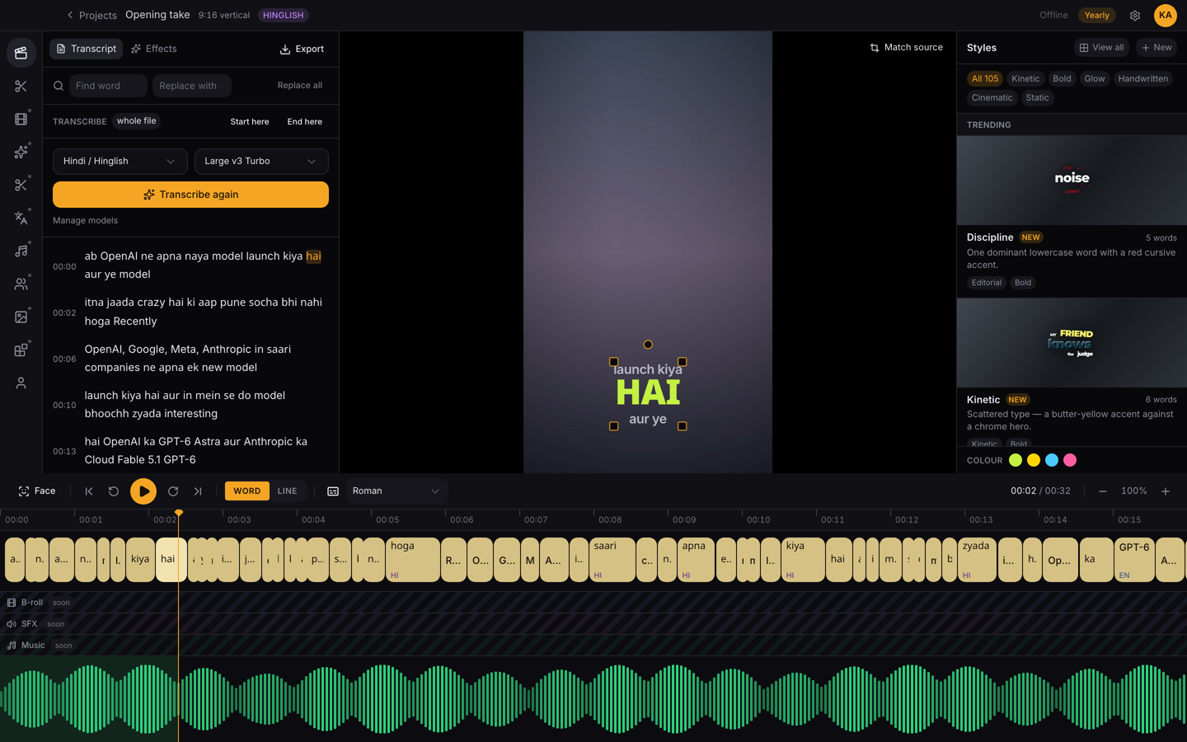Open the Hindi / Hinglish language dropdown
This screenshot has width=1187, height=742.
pos(120,162)
